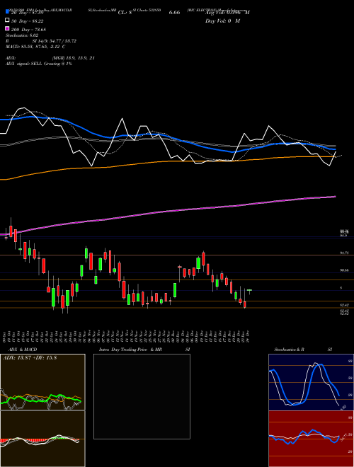Screen dimensions: 354x467
Task: Click the white 50 Day legend swatch
Action: pyautogui.click(x=8, y=21)
